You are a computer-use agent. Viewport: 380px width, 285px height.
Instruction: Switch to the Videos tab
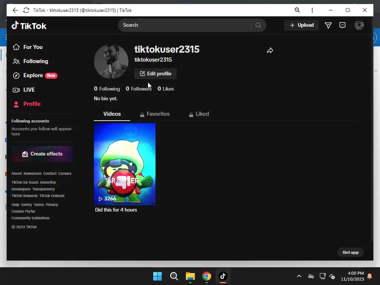(x=112, y=114)
